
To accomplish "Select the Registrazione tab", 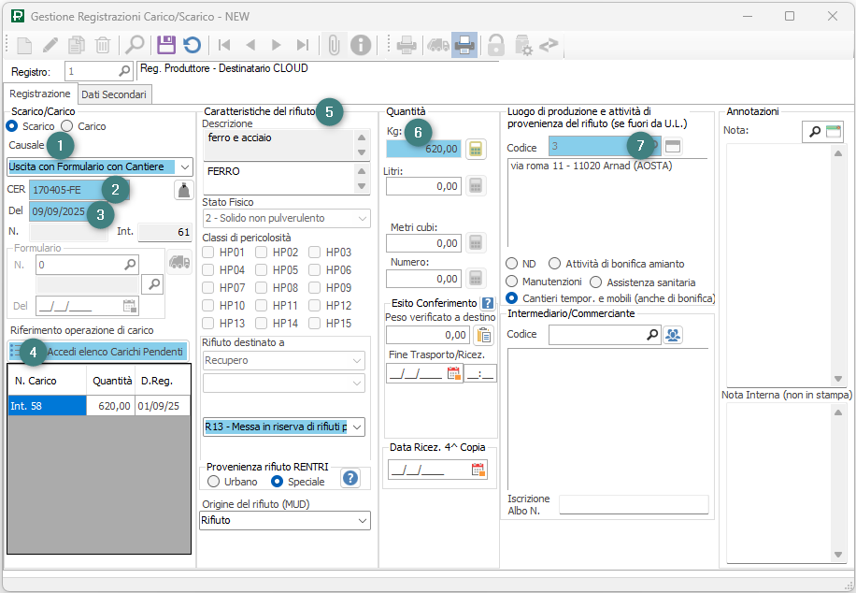I will (40, 94).
